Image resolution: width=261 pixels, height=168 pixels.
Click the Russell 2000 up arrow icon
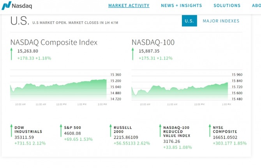tap(110, 131)
